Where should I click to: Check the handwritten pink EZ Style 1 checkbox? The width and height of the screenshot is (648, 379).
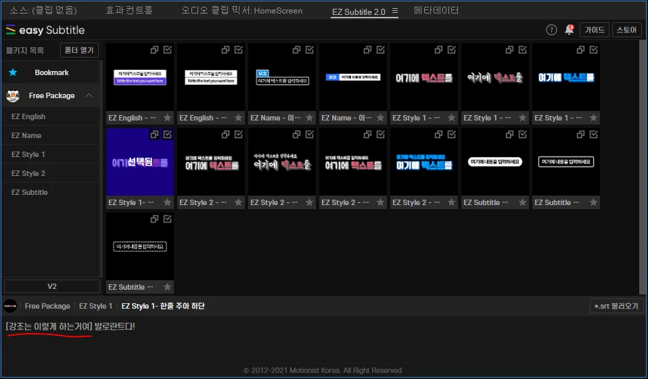coord(523,49)
